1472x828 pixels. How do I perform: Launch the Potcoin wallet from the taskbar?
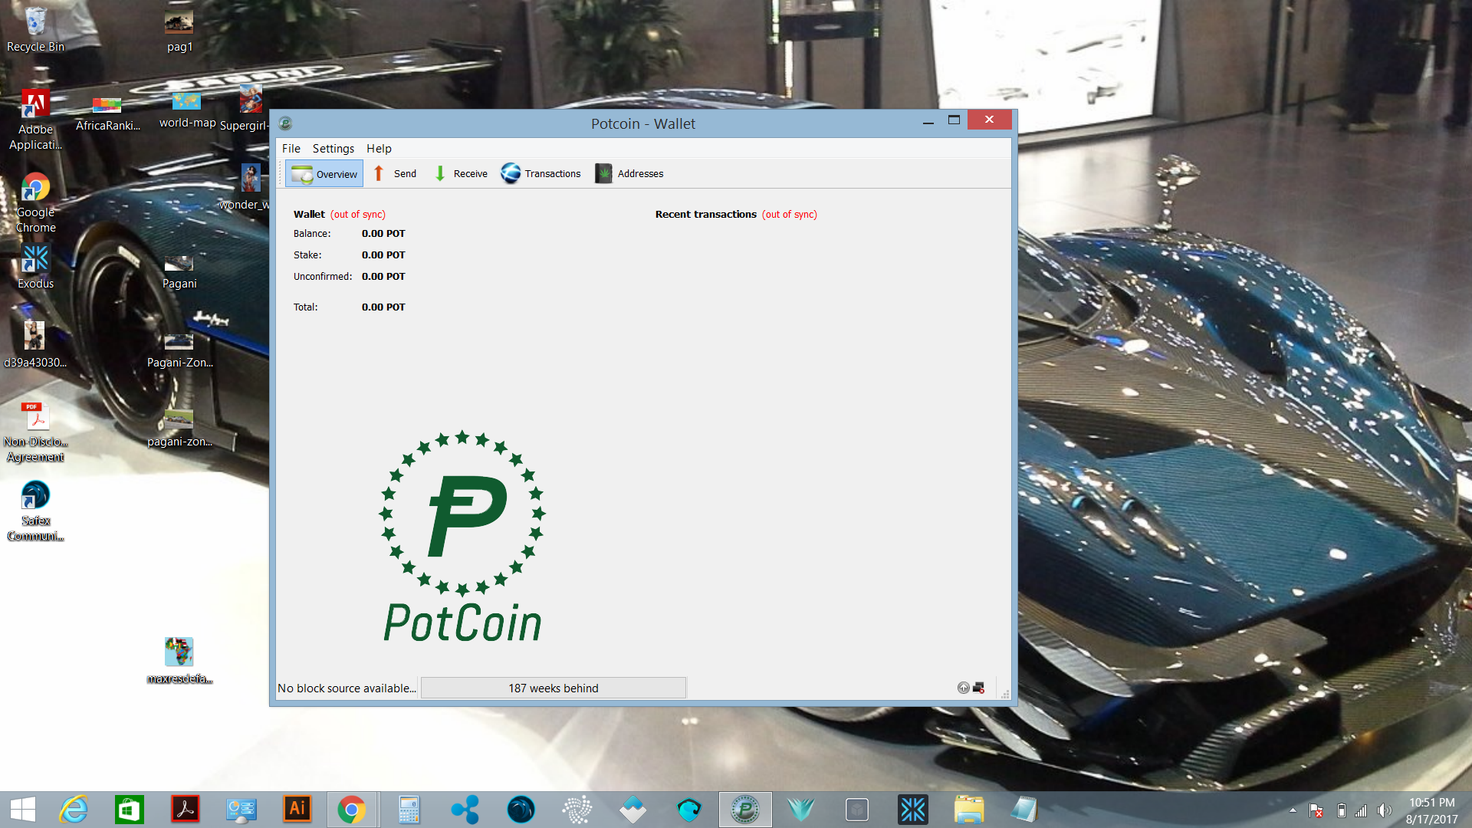coord(744,809)
